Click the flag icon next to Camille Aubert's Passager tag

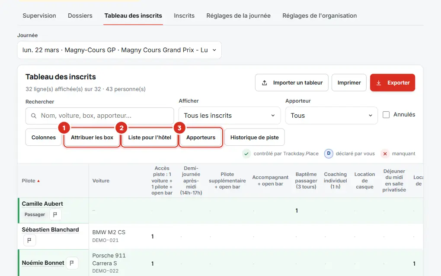pyautogui.click(x=55, y=215)
